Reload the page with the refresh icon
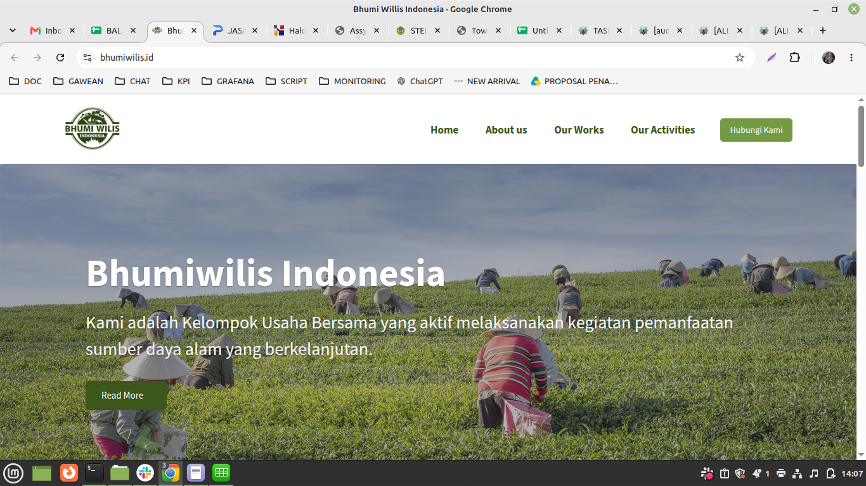The height and width of the screenshot is (486, 866). click(x=60, y=58)
